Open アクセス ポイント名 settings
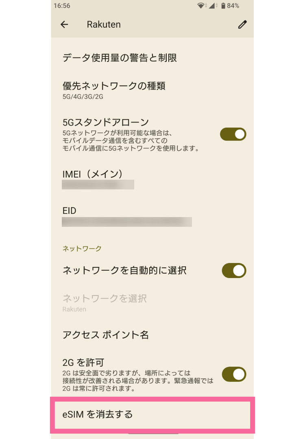 click(x=106, y=335)
